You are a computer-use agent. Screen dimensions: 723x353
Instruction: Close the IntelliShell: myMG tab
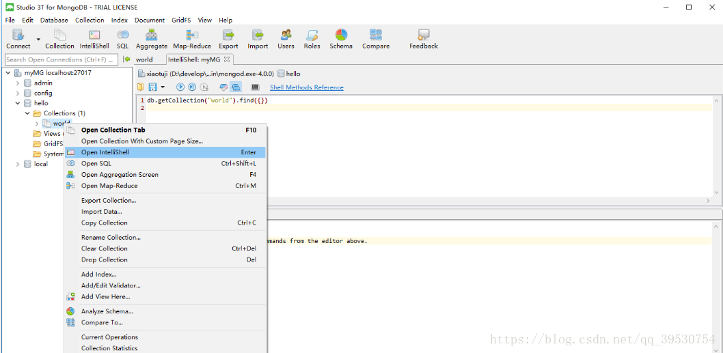(x=226, y=59)
